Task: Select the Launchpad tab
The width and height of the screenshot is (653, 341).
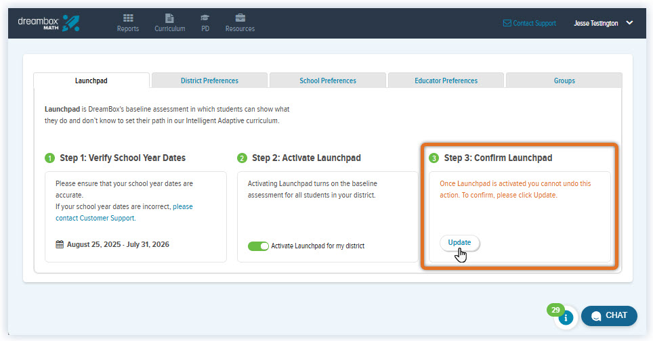Action: (x=91, y=81)
